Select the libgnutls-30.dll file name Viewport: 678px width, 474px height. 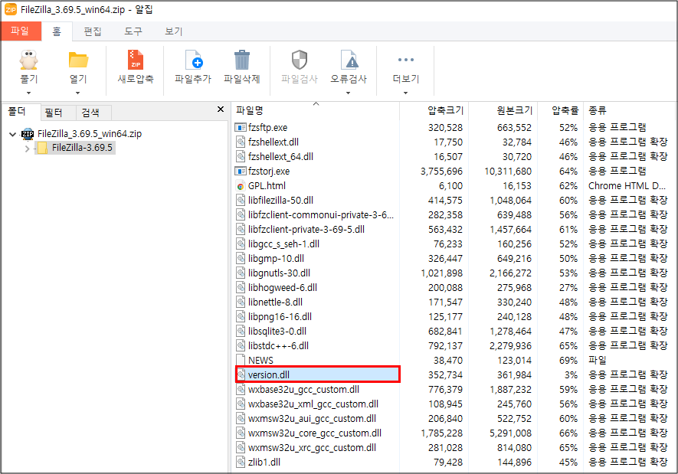pos(279,273)
